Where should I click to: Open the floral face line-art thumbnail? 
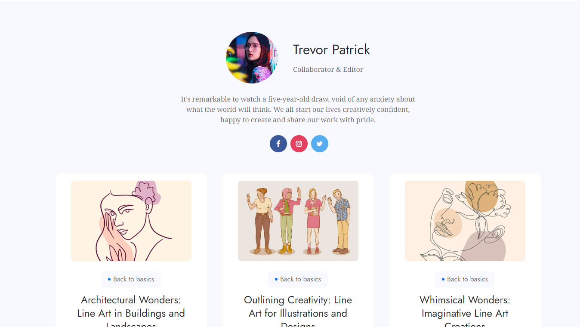pyautogui.click(x=465, y=221)
